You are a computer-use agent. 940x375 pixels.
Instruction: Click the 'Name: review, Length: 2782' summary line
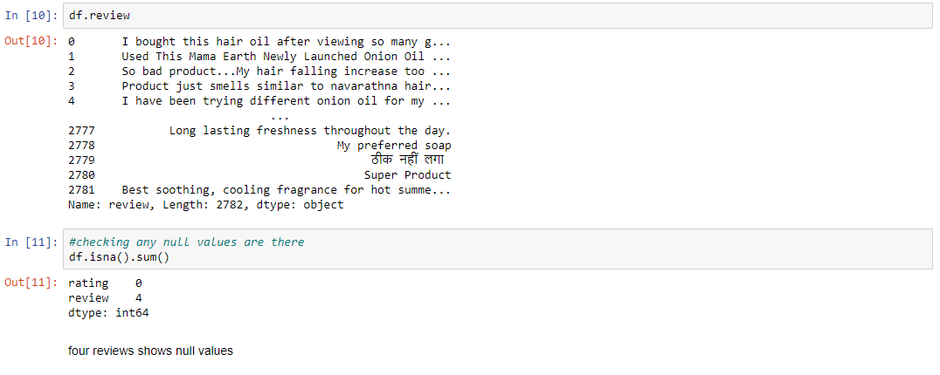pos(206,205)
